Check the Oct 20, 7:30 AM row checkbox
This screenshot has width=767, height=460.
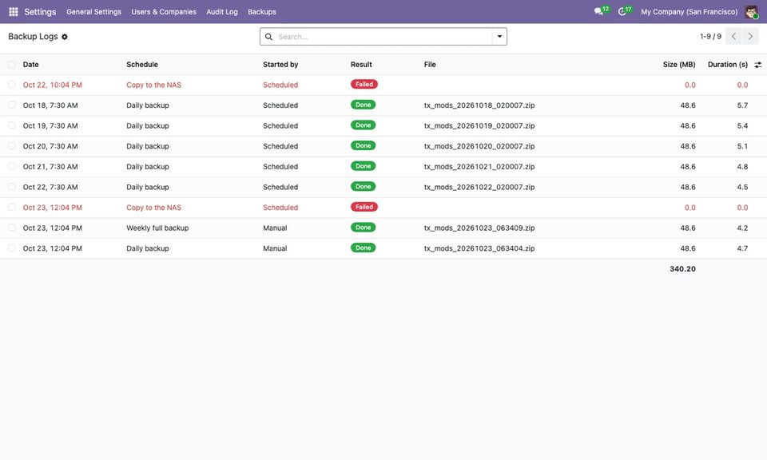[12, 146]
